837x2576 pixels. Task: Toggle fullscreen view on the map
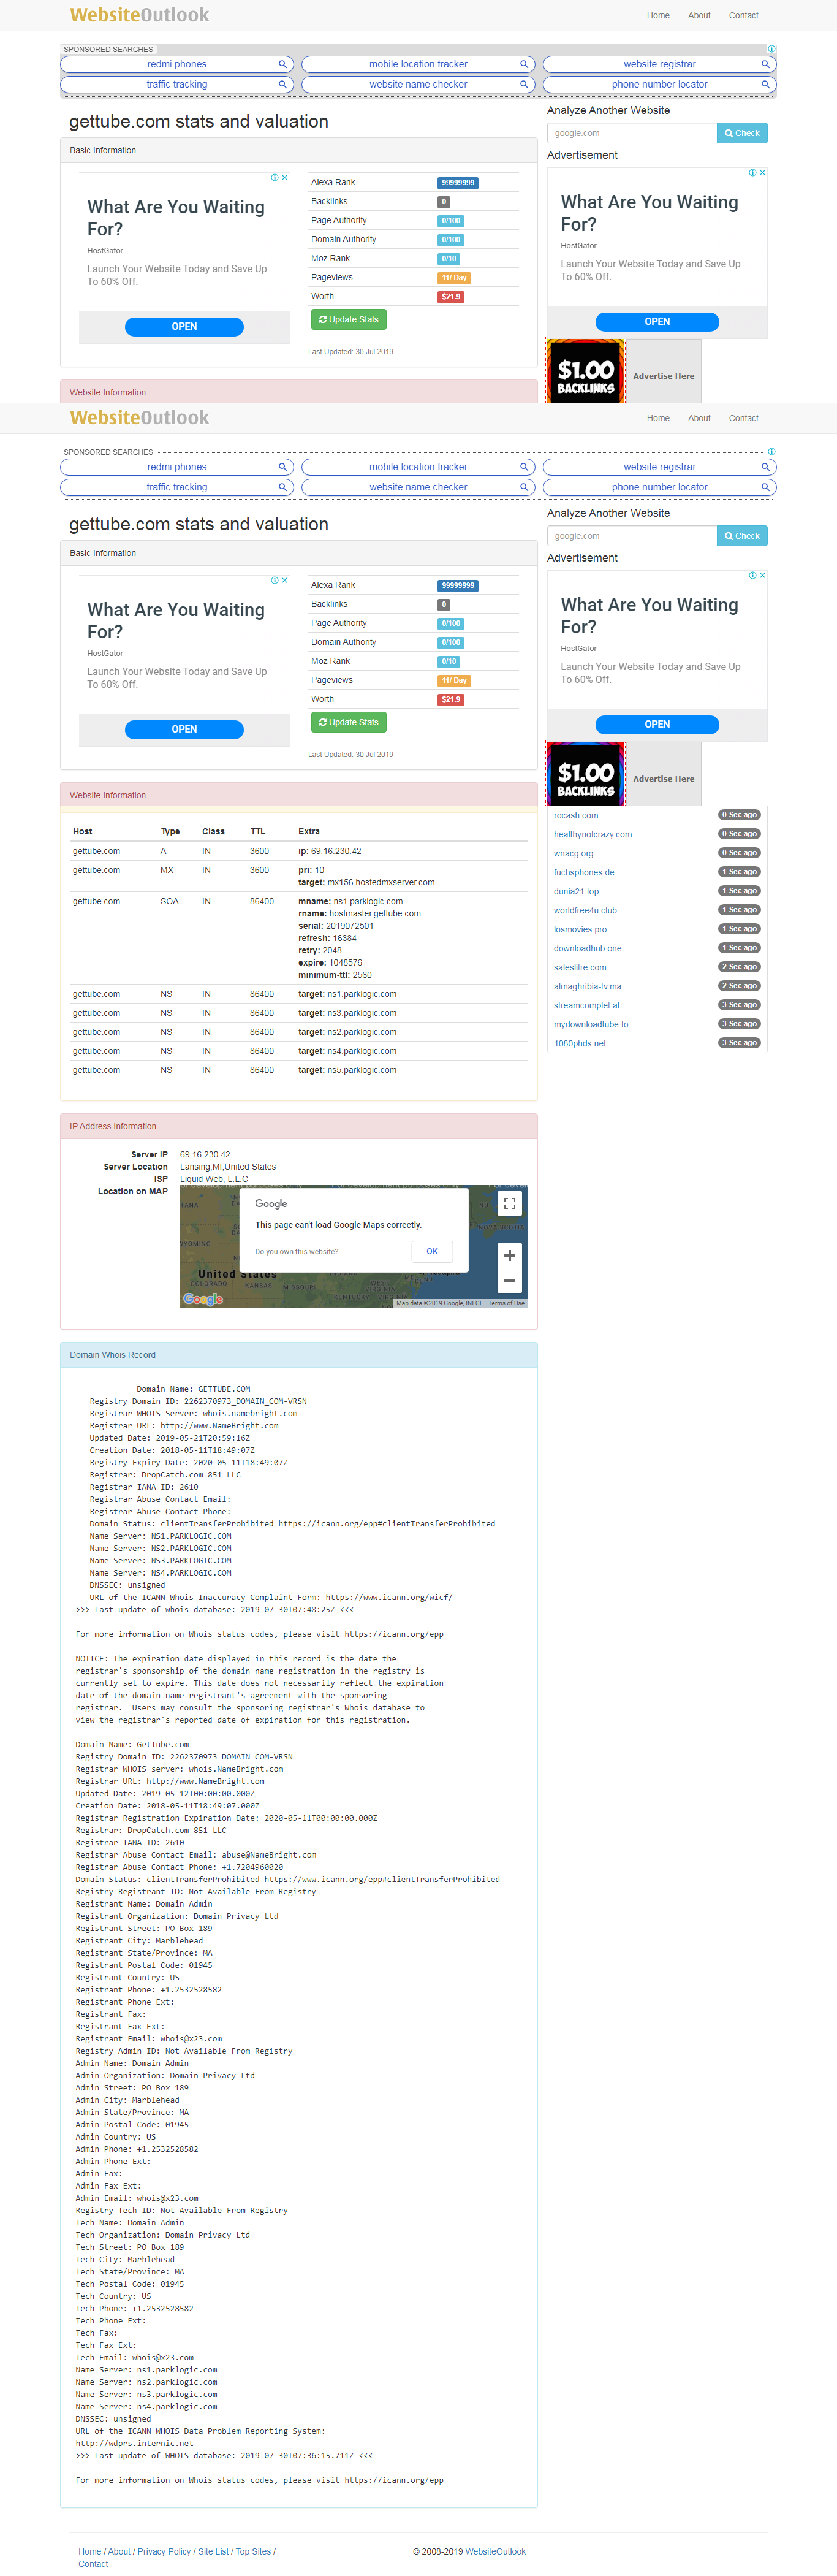[x=509, y=1204]
